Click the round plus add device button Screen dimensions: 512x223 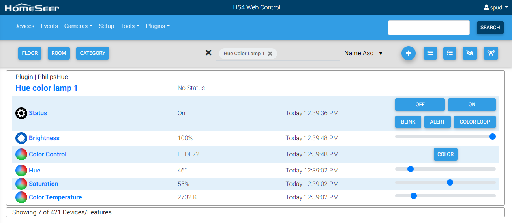[x=409, y=53]
